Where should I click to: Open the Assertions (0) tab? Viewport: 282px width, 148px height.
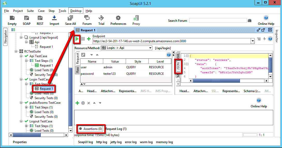pos(91,129)
